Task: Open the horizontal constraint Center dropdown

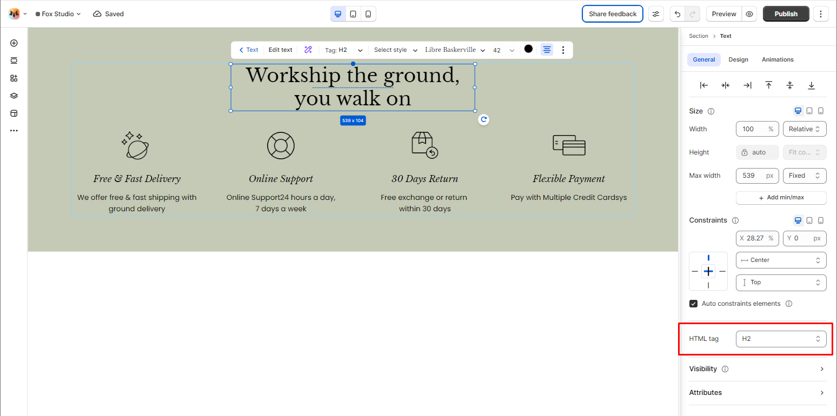Action: pos(781,260)
